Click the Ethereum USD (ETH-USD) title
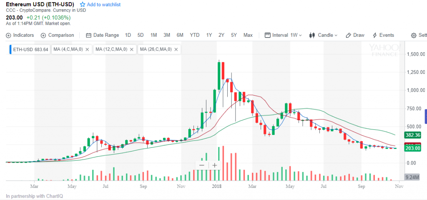Viewport: 427px width, 200px height. click(40, 4)
